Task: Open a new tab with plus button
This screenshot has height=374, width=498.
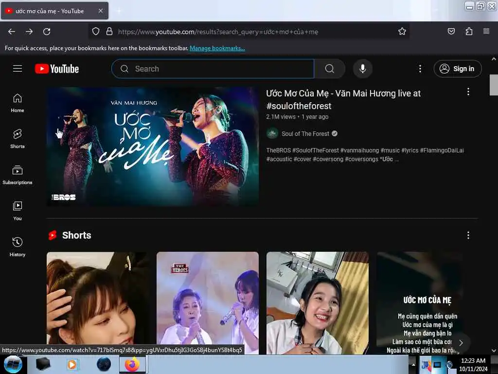Action: point(119,11)
